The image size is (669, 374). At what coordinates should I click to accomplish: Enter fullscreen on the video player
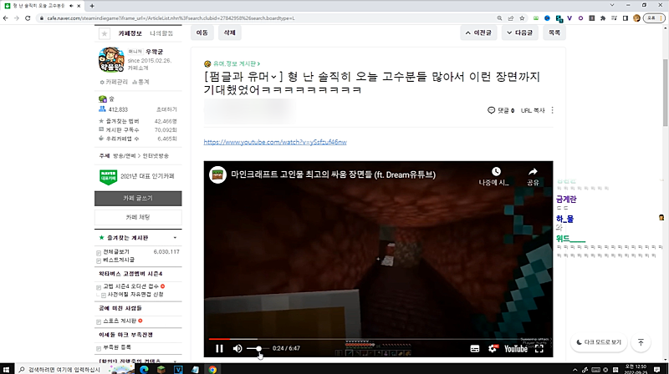point(539,348)
